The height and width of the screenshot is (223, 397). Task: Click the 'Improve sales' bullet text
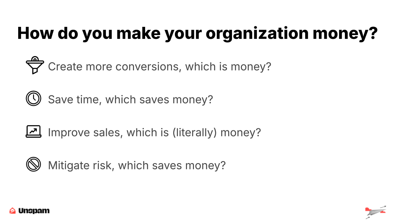pyautogui.click(x=154, y=133)
